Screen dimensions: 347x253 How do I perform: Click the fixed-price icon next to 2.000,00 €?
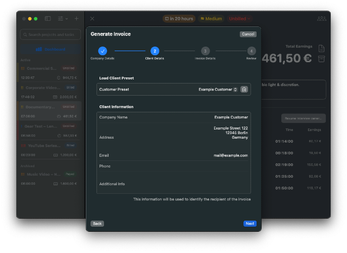[55, 97]
